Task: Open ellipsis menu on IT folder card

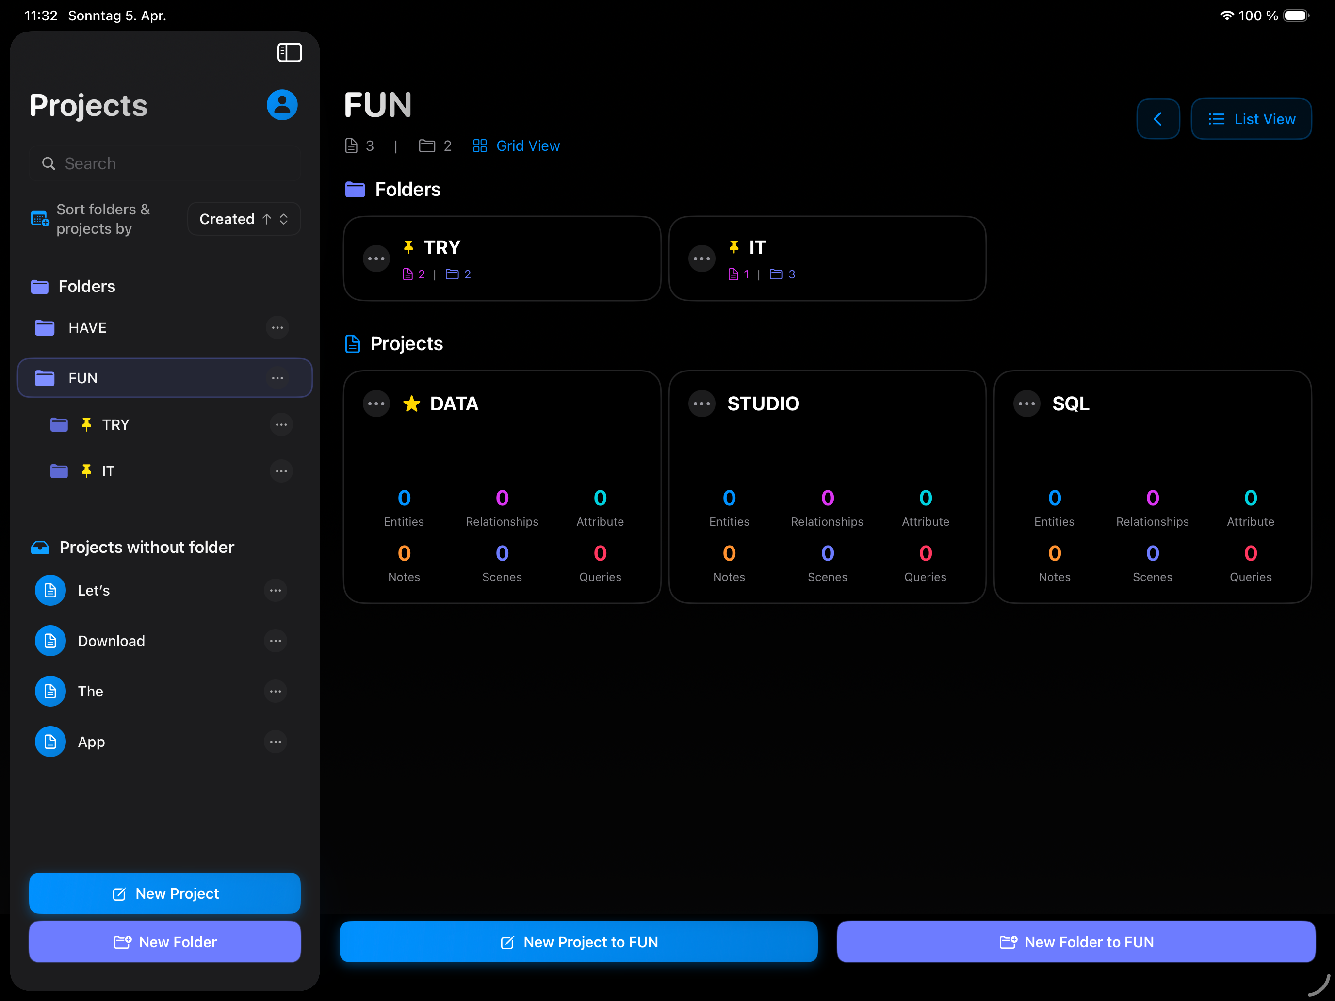Action: click(701, 259)
